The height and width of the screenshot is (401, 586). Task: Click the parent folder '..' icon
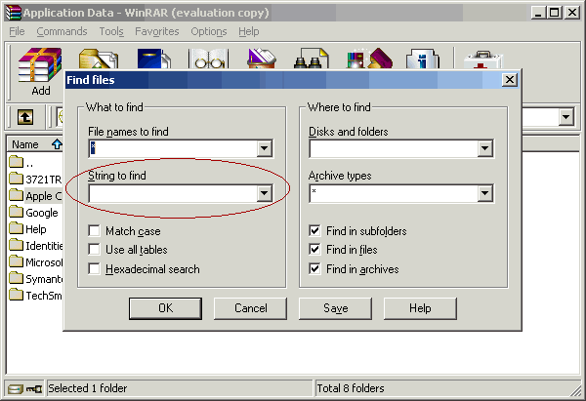(16, 162)
